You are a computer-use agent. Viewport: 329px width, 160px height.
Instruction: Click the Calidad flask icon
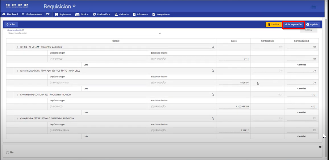[x=116, y=14]
